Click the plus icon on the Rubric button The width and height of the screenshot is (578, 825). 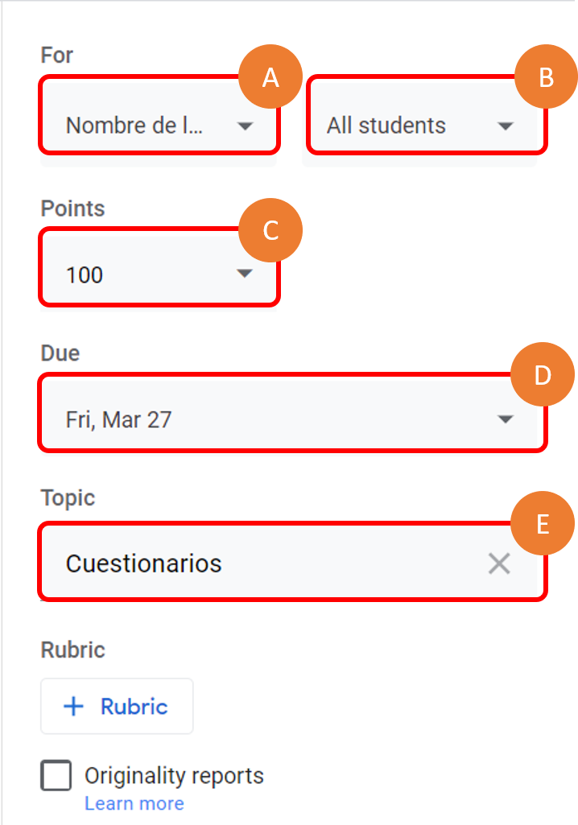(73, 707)
